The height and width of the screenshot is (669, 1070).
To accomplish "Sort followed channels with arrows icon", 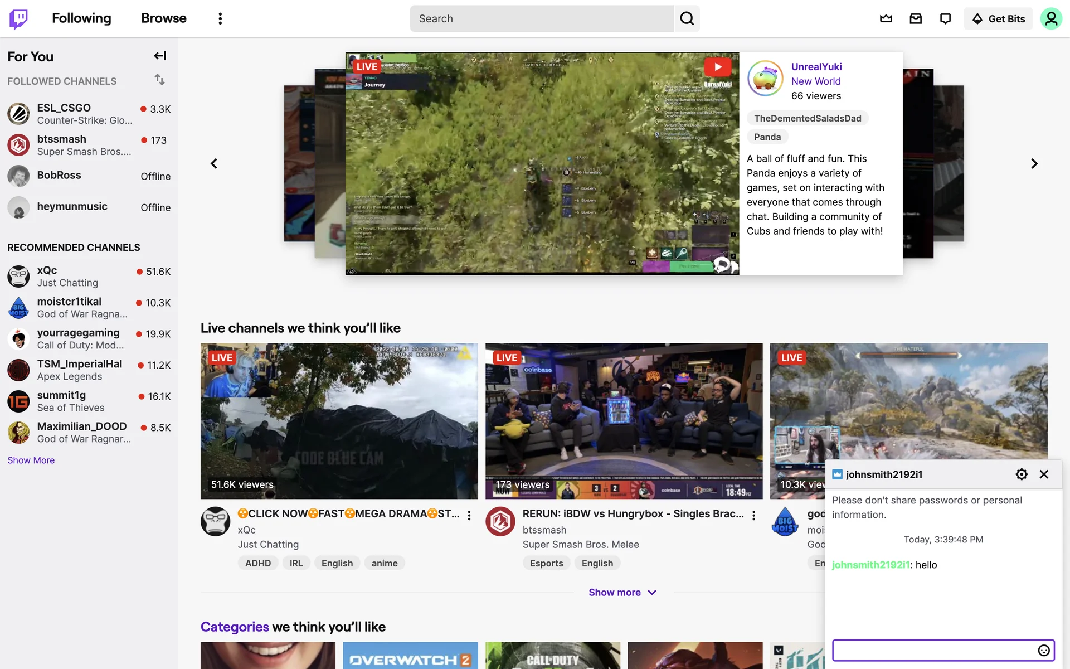I will [x=160, y=80].
